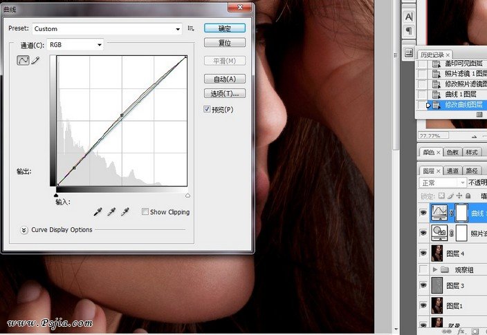The width and height of the screenshot is (487, 335).
Task: Expand the 观察组 layer group
Action: pyautogui.click(x=435, y=269)
